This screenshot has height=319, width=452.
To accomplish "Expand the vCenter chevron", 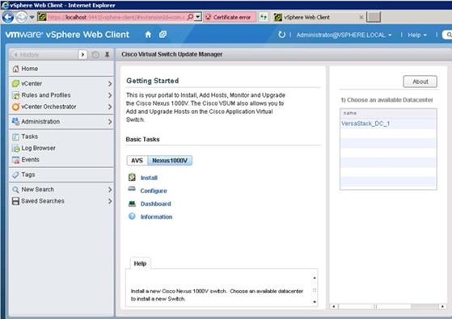I will coord(110,83).
